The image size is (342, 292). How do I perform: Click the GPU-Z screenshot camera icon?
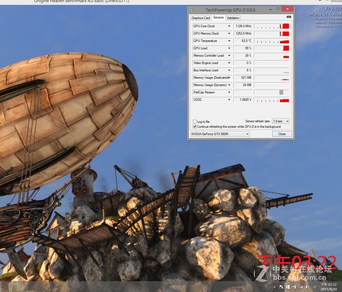click(x=289, y=18)
